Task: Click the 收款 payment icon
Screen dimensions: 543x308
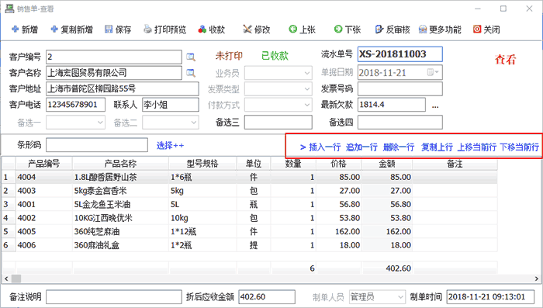Action: (x=202, y=29)
